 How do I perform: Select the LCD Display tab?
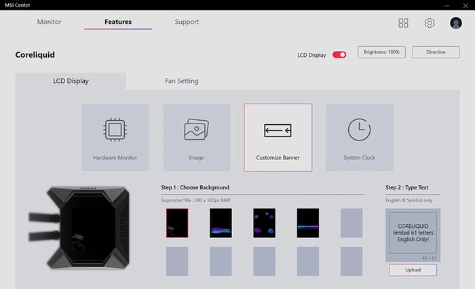[x=71, y=81]
